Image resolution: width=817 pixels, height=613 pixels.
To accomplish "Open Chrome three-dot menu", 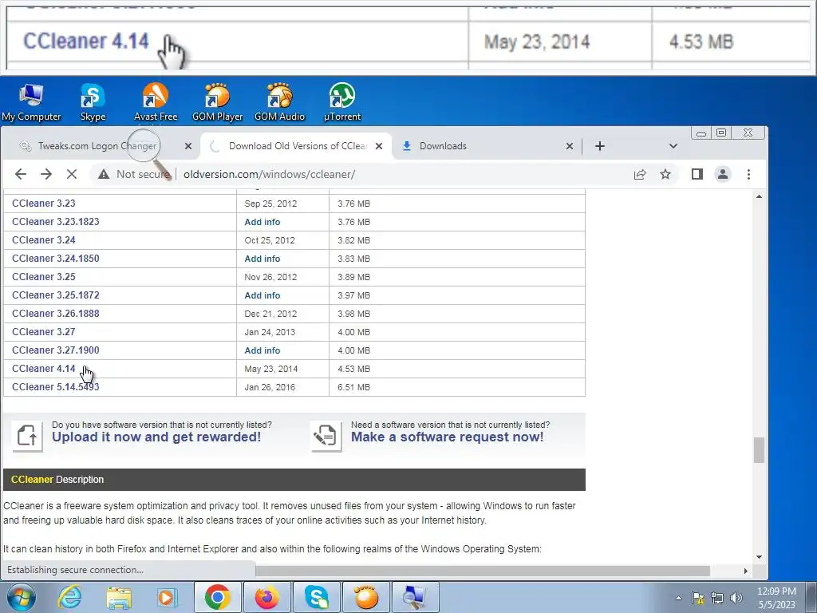I will coord(748,174).
